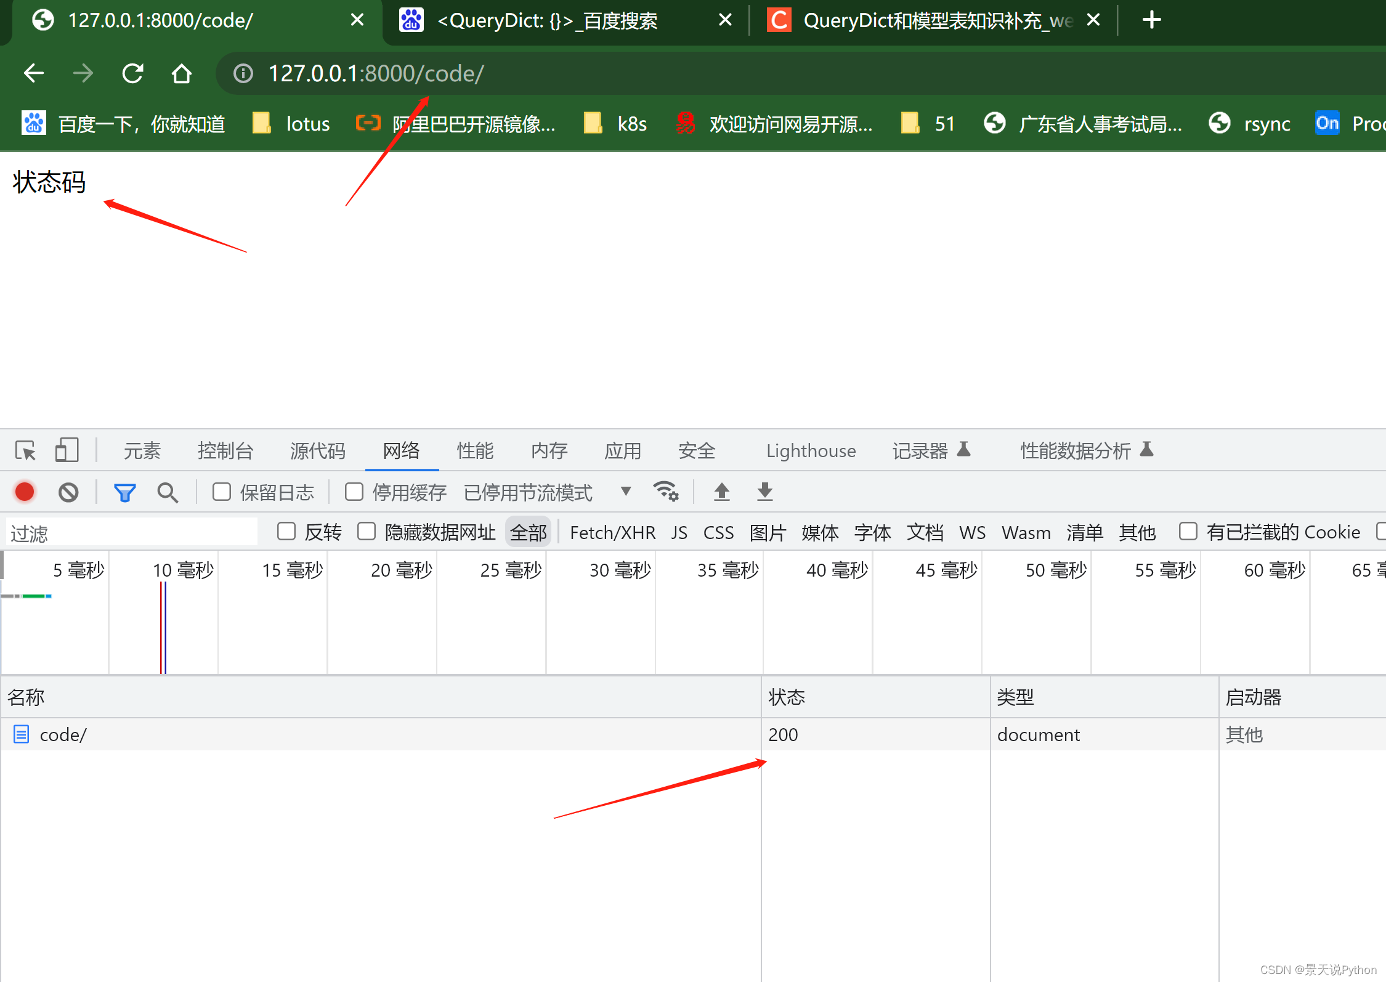Filter requests by 图片
Screen dimensions: 1386x982
tap(768, 532)
